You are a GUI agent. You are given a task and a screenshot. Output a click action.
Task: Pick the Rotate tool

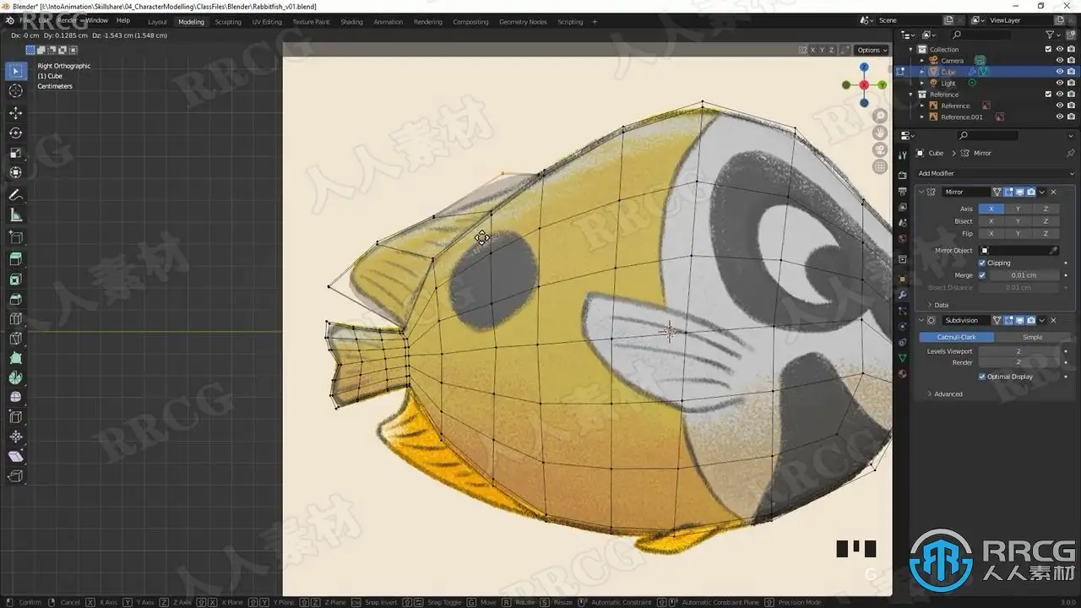16,133
